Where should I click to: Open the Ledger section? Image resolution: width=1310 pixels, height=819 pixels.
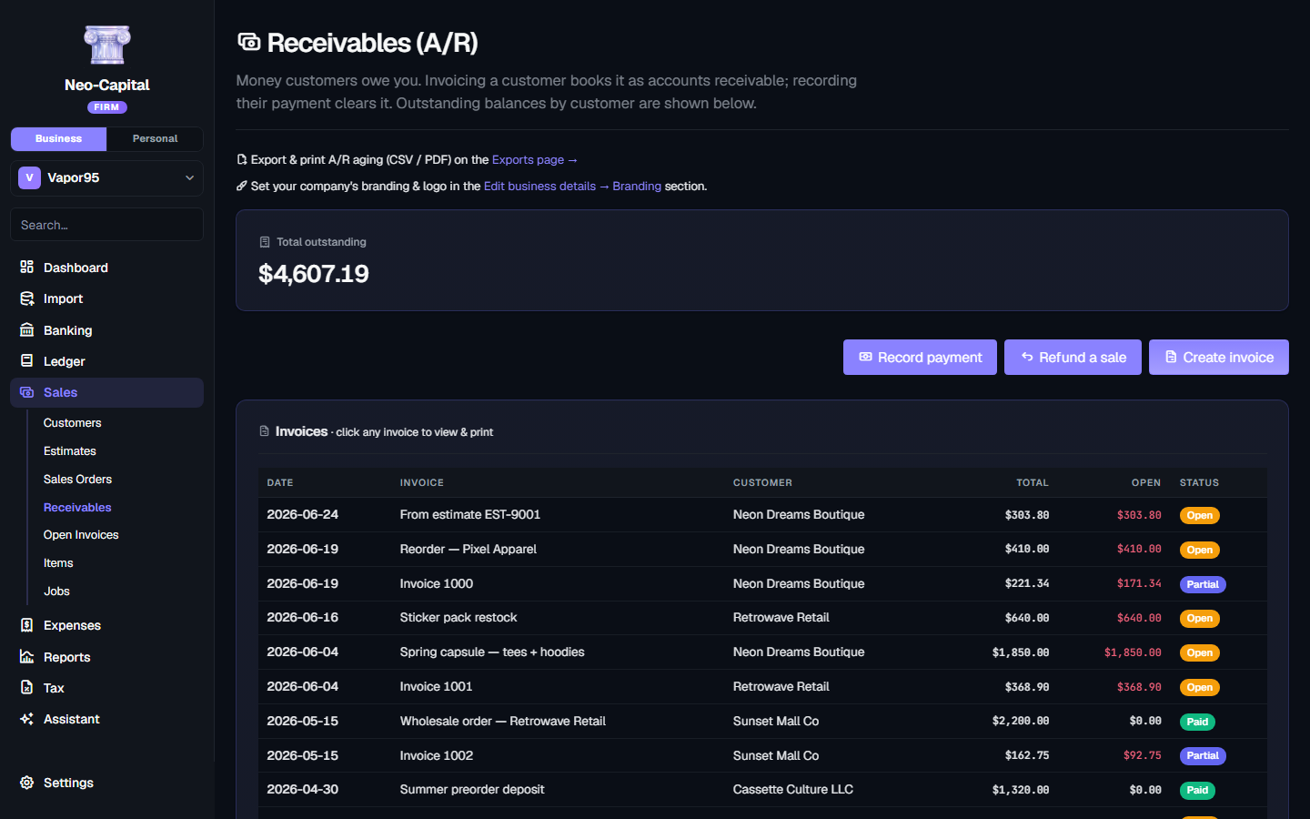tap(106, 361)
